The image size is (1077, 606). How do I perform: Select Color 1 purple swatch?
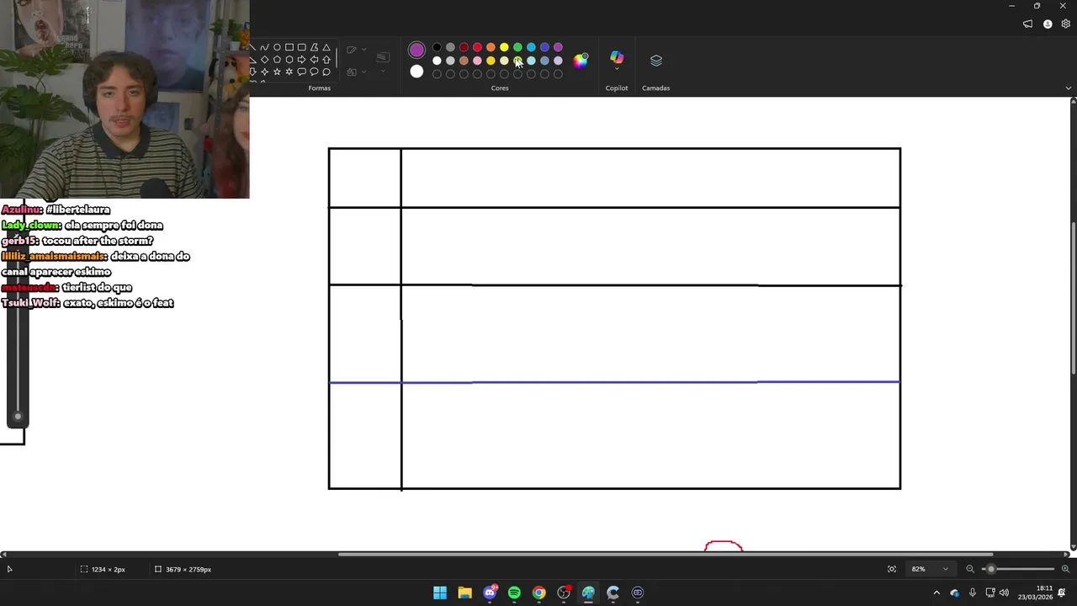pos(416,50)
